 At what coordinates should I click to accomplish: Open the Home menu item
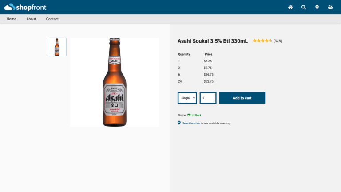pyautogui.click(x=12, y=19)
